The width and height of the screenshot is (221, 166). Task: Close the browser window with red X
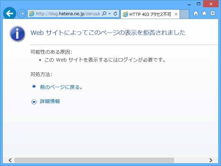tap(211, 4)
